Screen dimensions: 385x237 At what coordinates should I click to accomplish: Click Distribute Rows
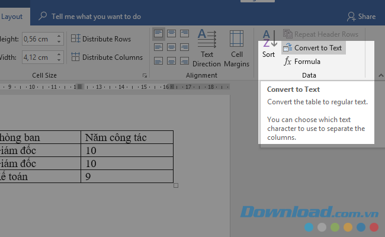[101, 39]
